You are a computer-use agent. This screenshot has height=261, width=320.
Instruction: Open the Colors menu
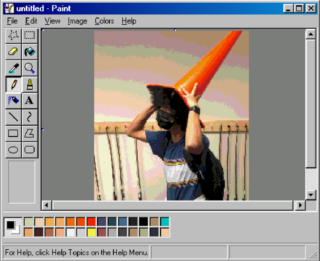pyautogui.click(x=104, y=21)
